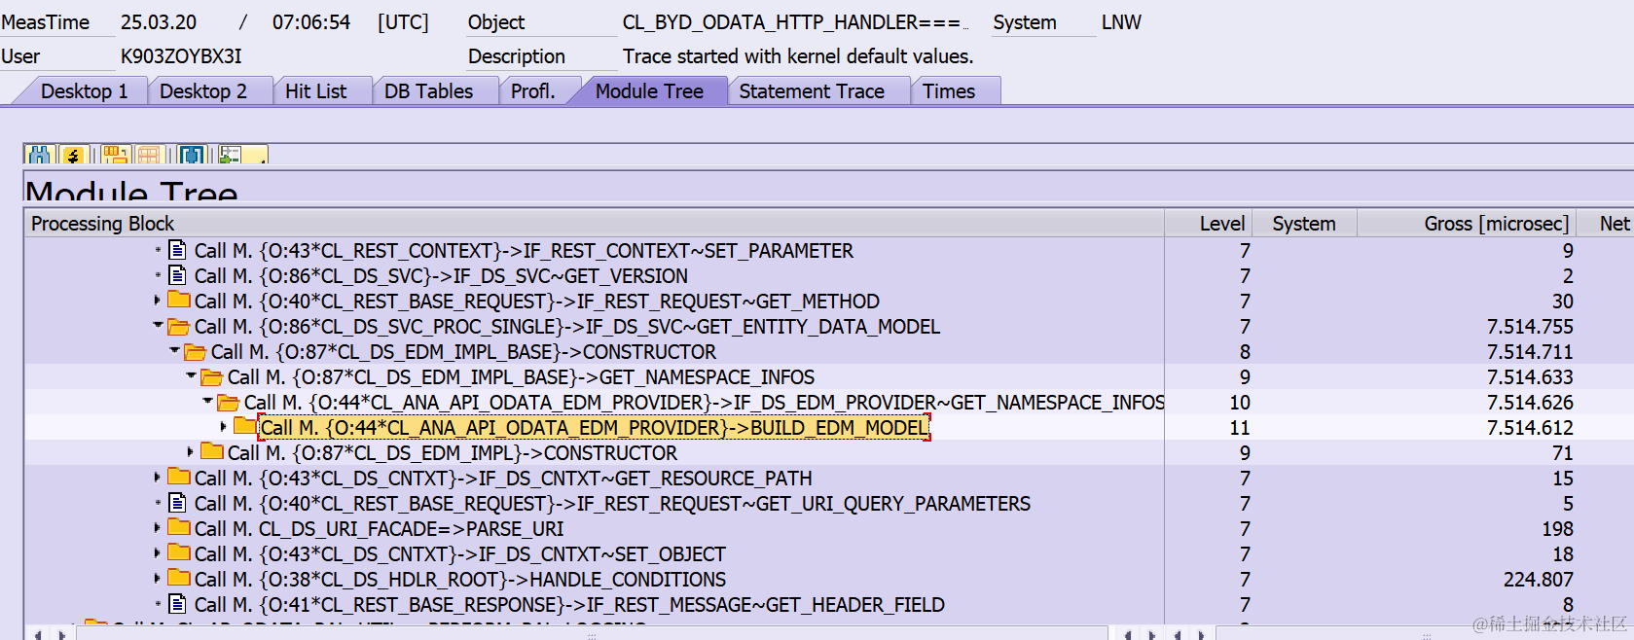This screenshot has width=1634, height=640.
Task: Click the Gross [microsec] column header
Action: [1466, 224]
